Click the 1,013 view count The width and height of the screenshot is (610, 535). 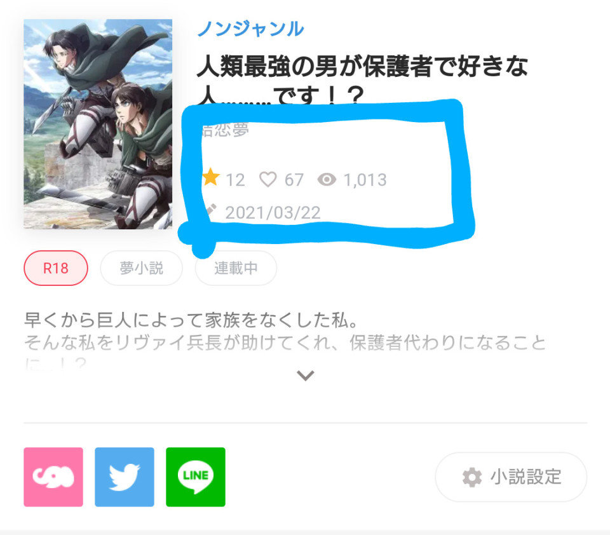point(365,180)
